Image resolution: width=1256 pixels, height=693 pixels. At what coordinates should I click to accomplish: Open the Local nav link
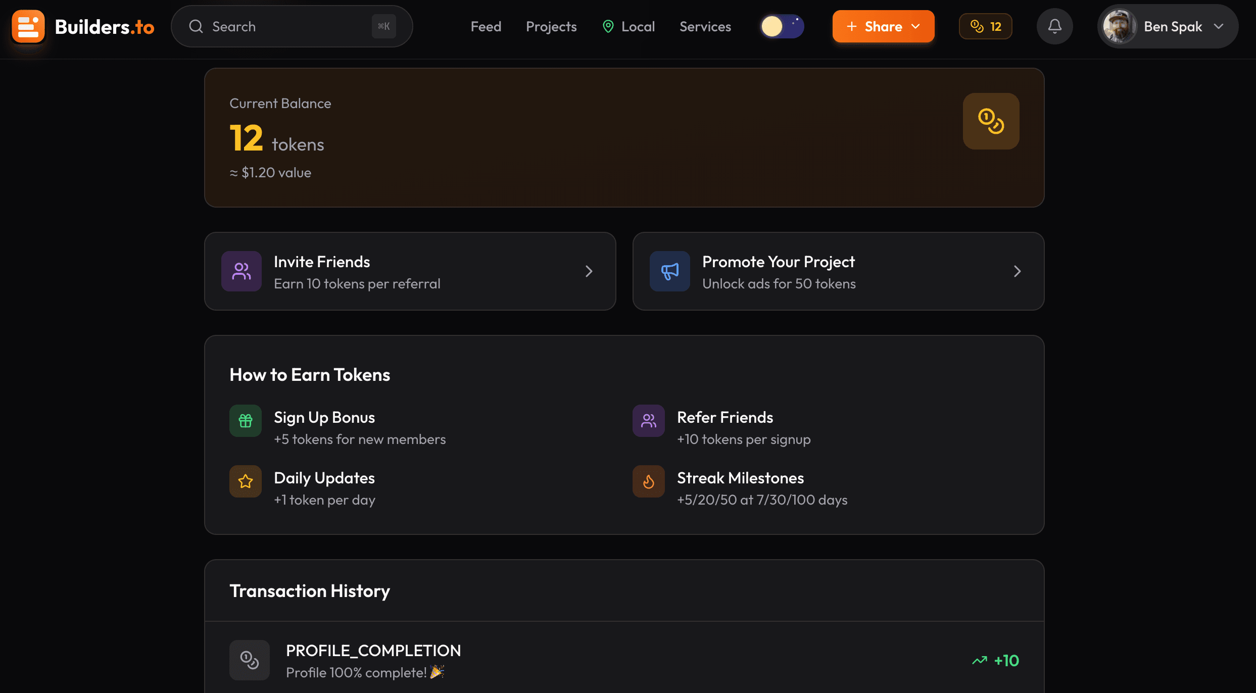pos(629,26)
